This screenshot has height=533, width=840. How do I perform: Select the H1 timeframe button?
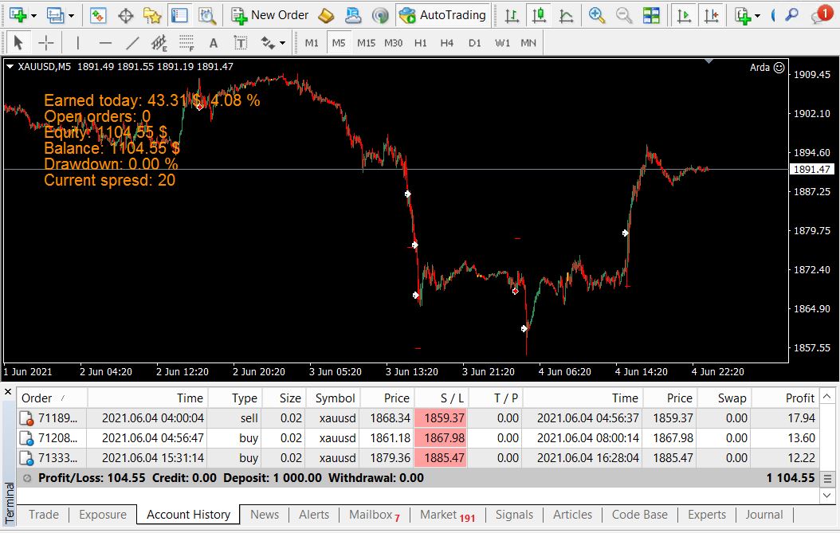pos(421,43)
